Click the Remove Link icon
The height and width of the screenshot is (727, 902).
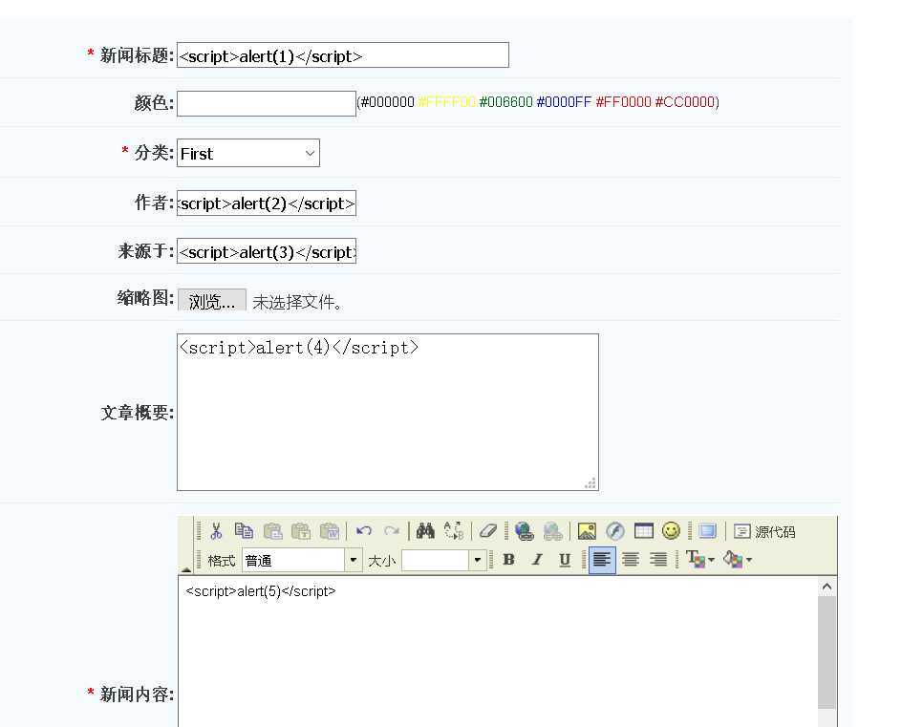(x=553, y=531)
